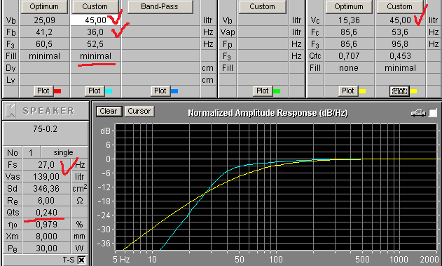Click the custom Fc value 53,6
Screen dimensions: 442x266
click(400, 32)
